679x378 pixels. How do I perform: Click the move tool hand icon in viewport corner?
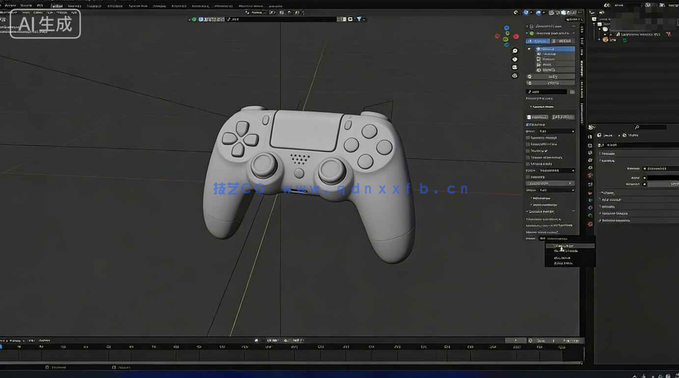click(x=514, y=59)
